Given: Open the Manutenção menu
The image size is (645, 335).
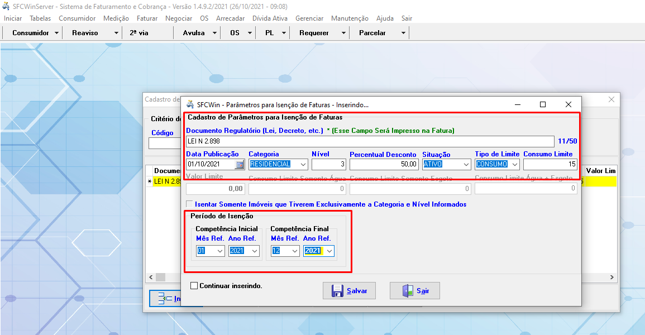Looking at the screenshot, I should 350,18.
